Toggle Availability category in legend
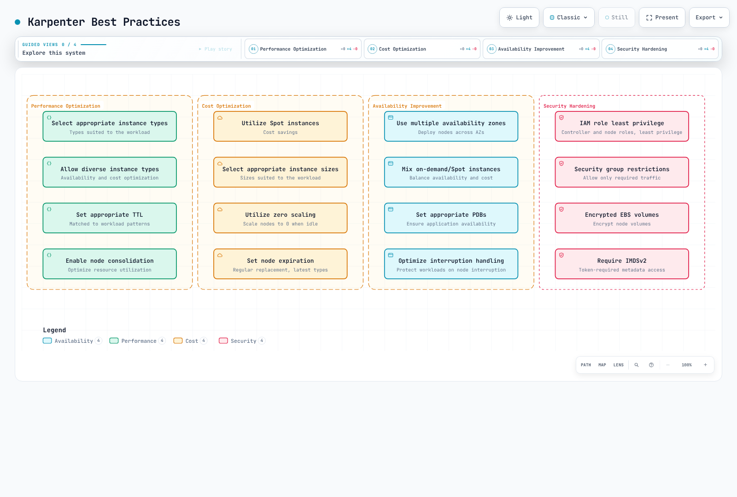 (x=72, y=341)
